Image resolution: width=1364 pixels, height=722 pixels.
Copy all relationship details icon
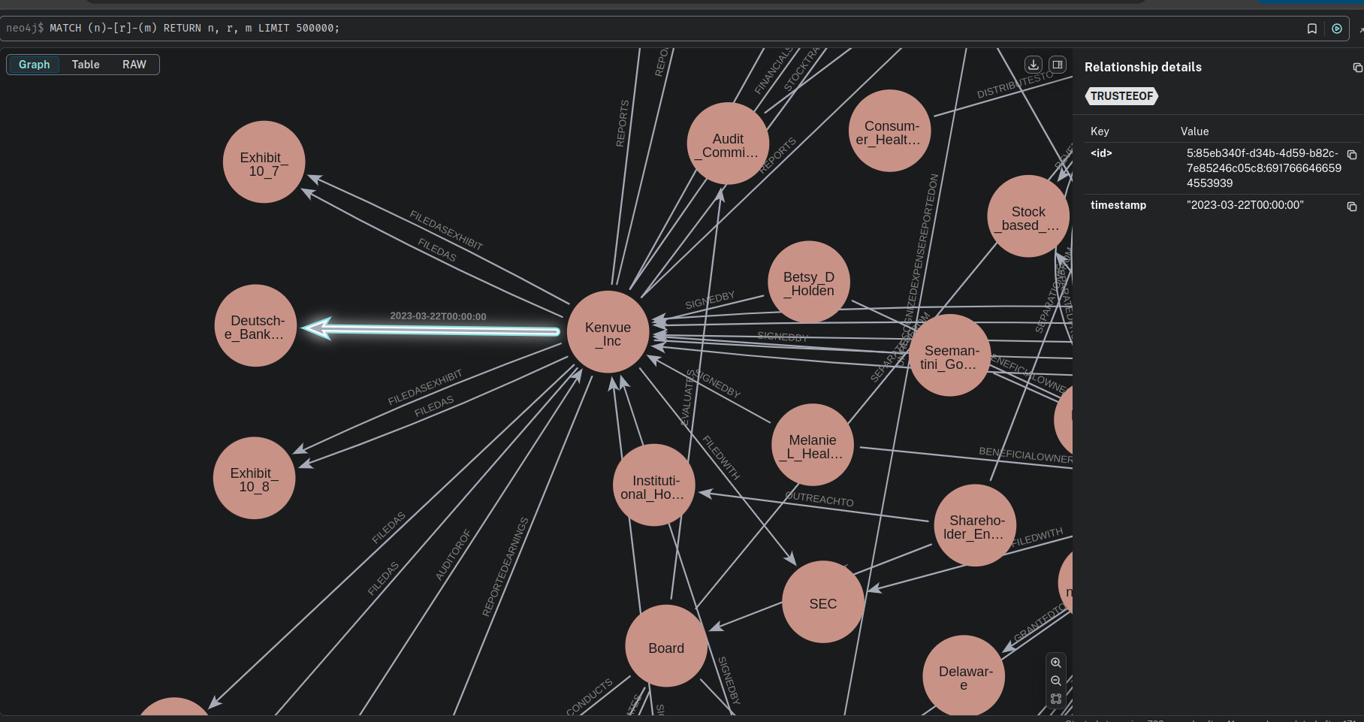coord(1357,68)
